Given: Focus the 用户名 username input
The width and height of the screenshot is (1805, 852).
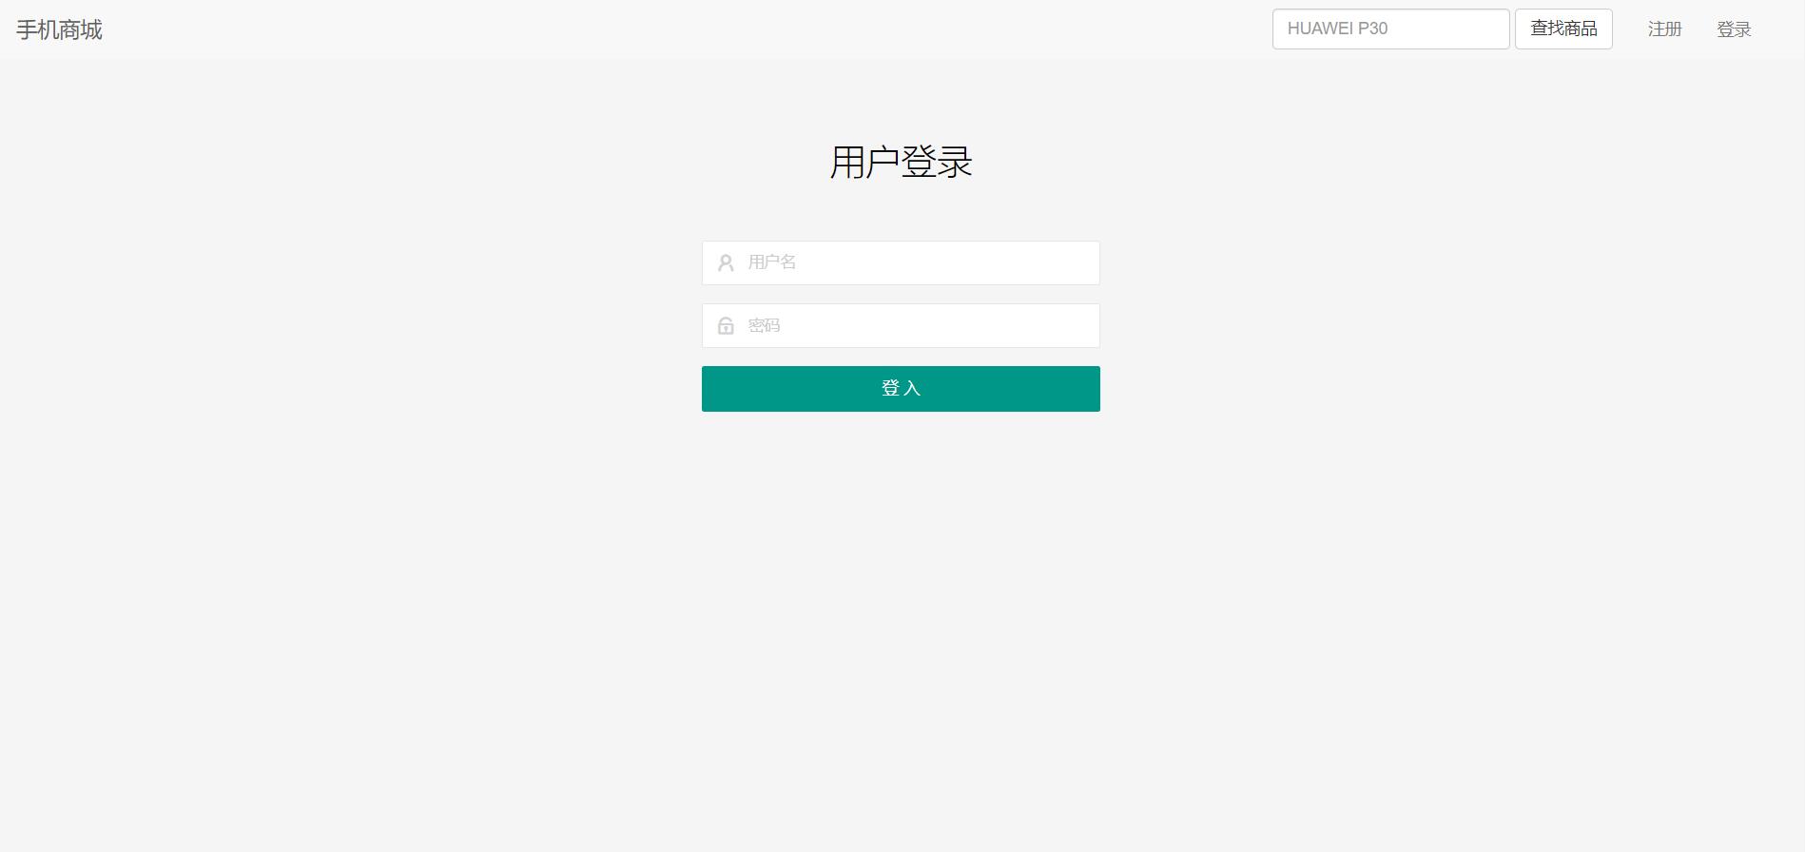Looking at the screenshot, I should [x=901, y=262].
